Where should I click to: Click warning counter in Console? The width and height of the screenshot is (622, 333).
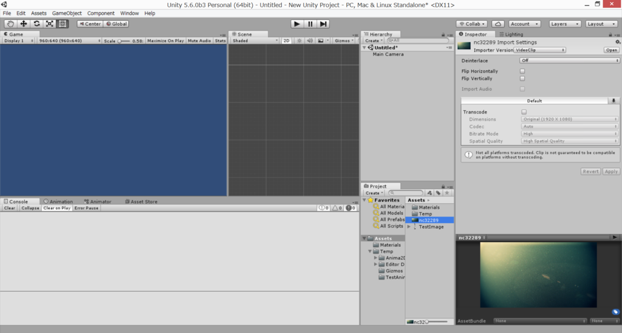337,208
